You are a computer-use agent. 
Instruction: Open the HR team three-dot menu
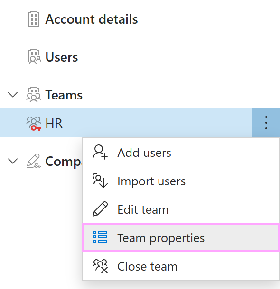click(x=266, y=123)
